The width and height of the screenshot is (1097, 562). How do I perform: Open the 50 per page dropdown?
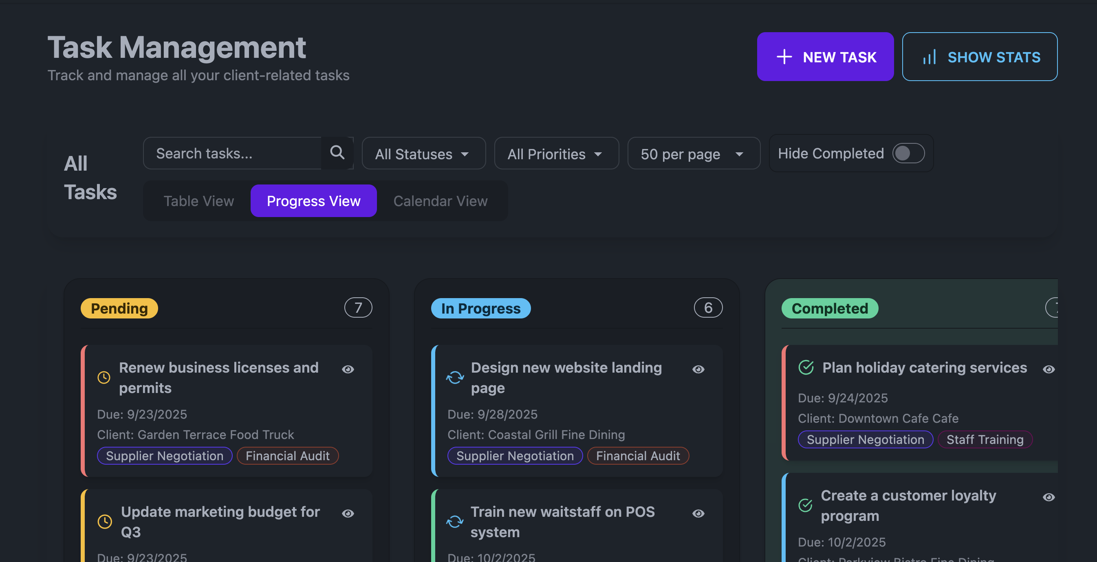pos(694,154)
